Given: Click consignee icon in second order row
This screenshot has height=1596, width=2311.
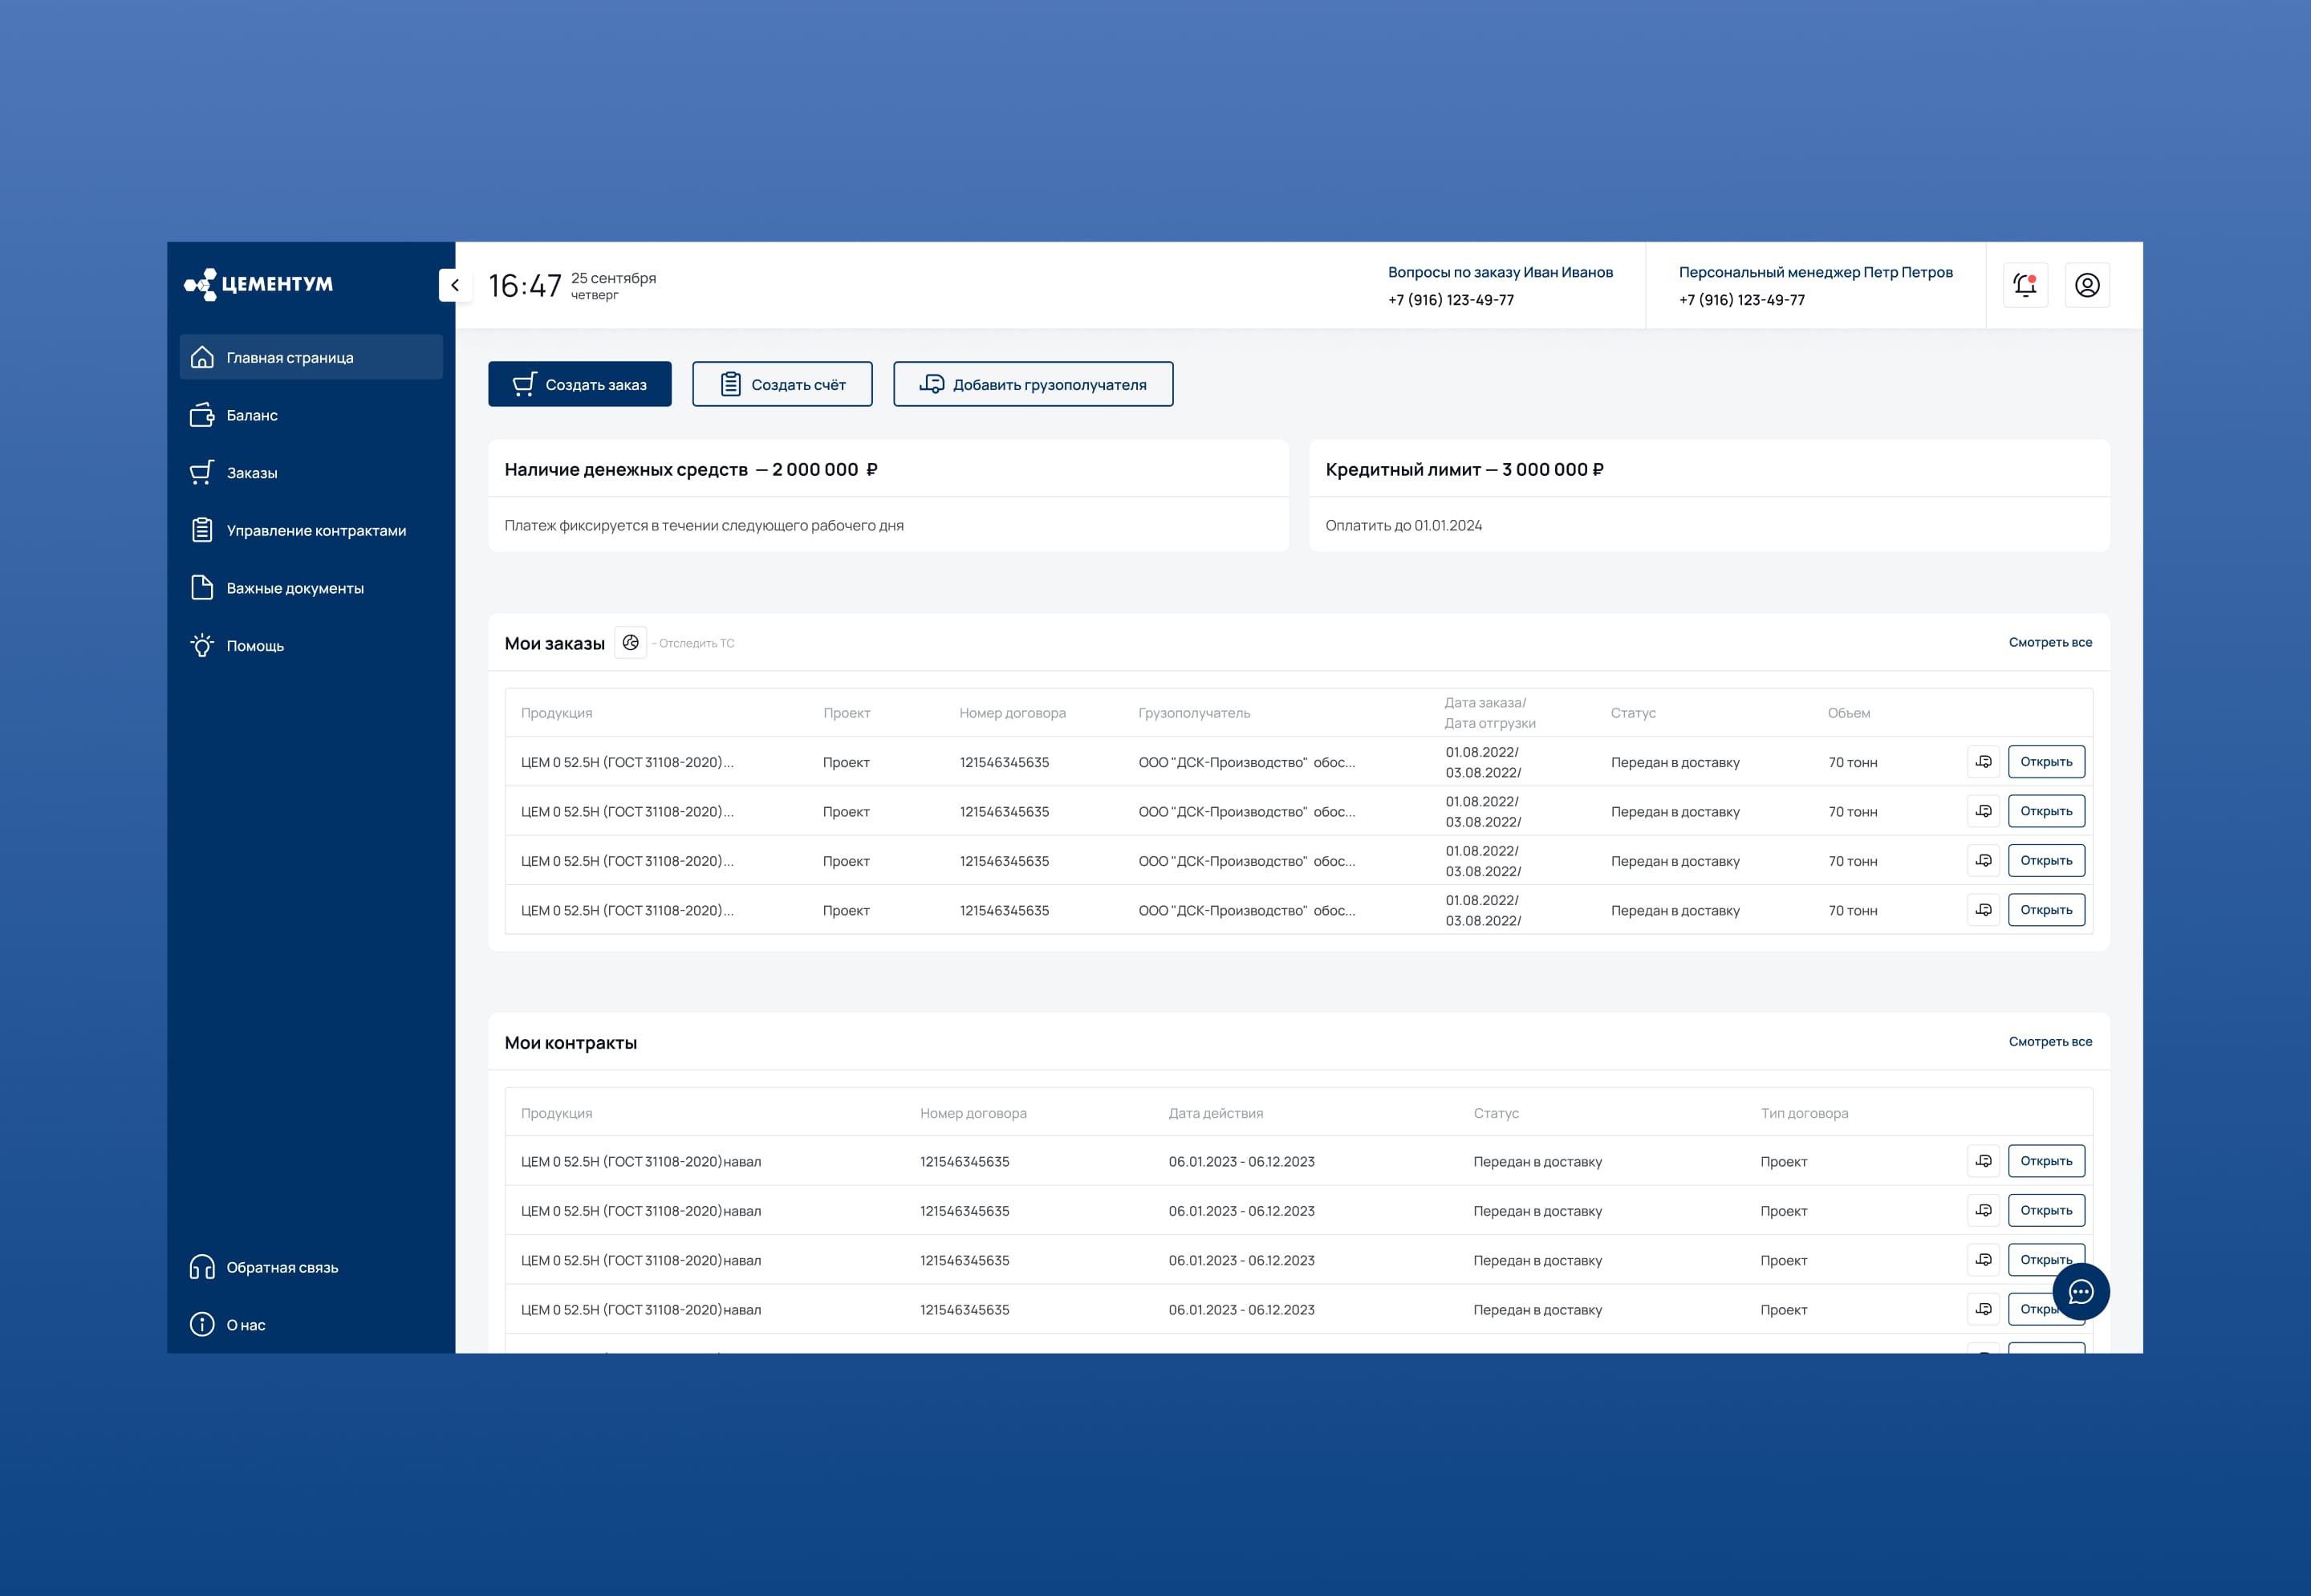Looking at the screenshot, I should pyautogui.click(x=1984, y=811).
